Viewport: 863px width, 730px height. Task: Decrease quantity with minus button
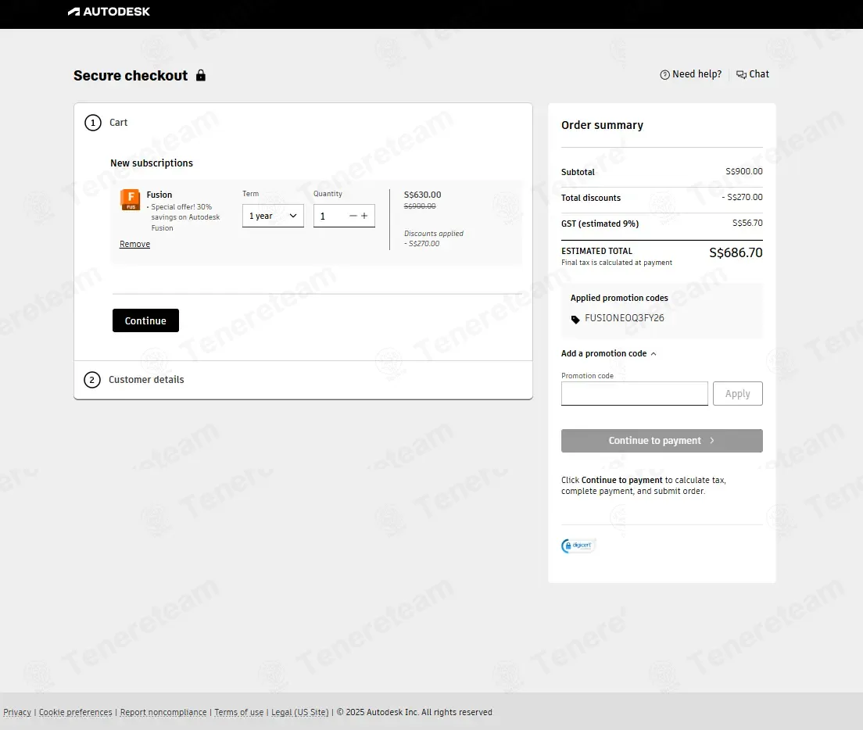pos(353,216)
